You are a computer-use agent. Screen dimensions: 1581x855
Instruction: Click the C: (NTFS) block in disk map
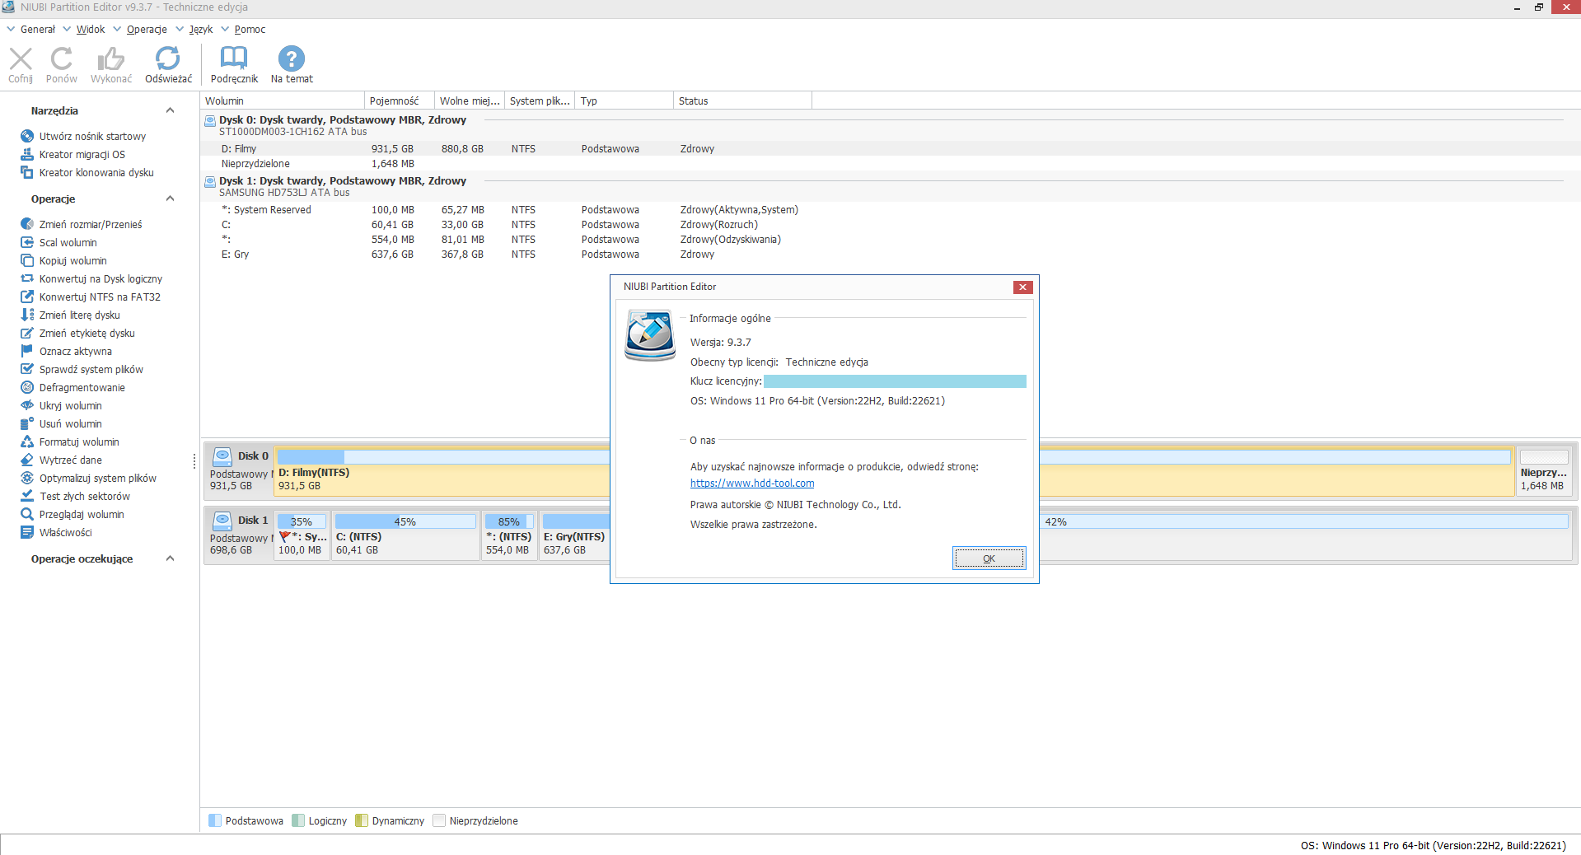405,535
